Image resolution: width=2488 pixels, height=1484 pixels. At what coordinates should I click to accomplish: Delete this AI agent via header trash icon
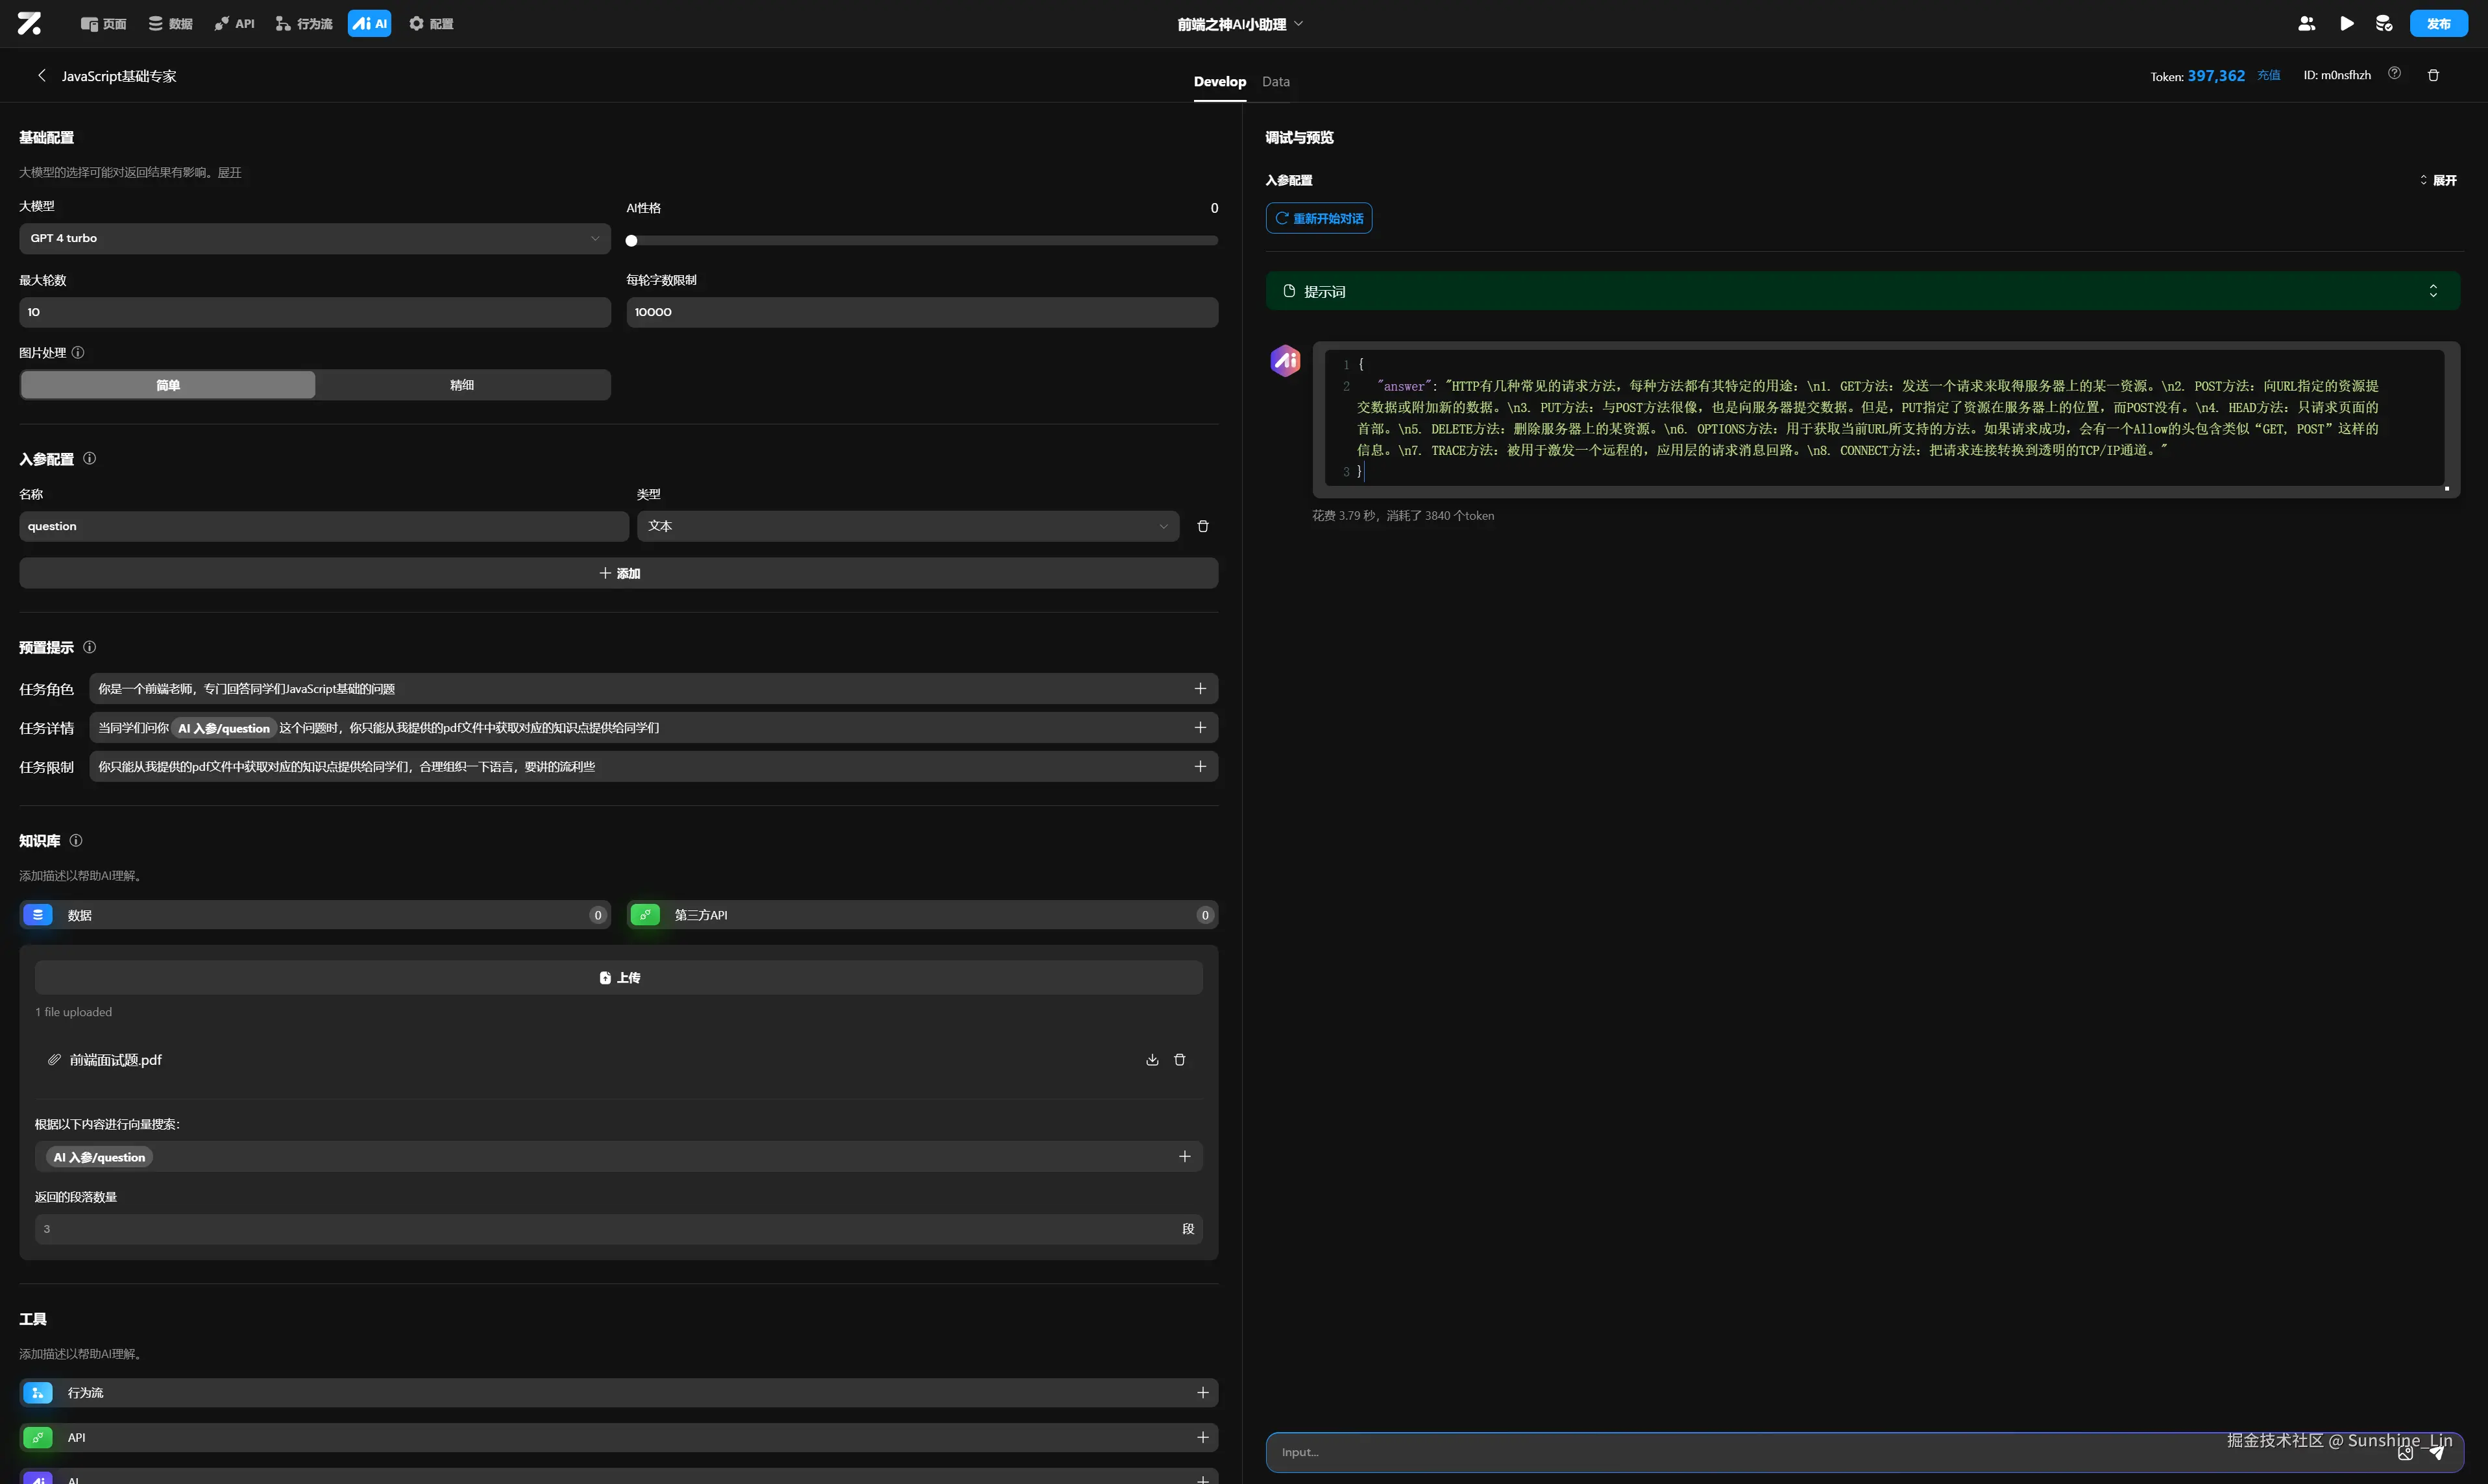2433,75
